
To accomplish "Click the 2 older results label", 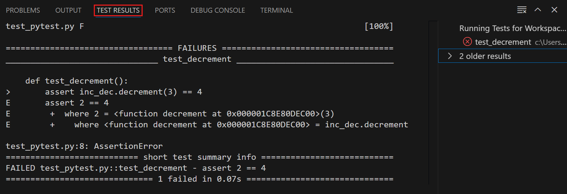I will coord(485,56).
